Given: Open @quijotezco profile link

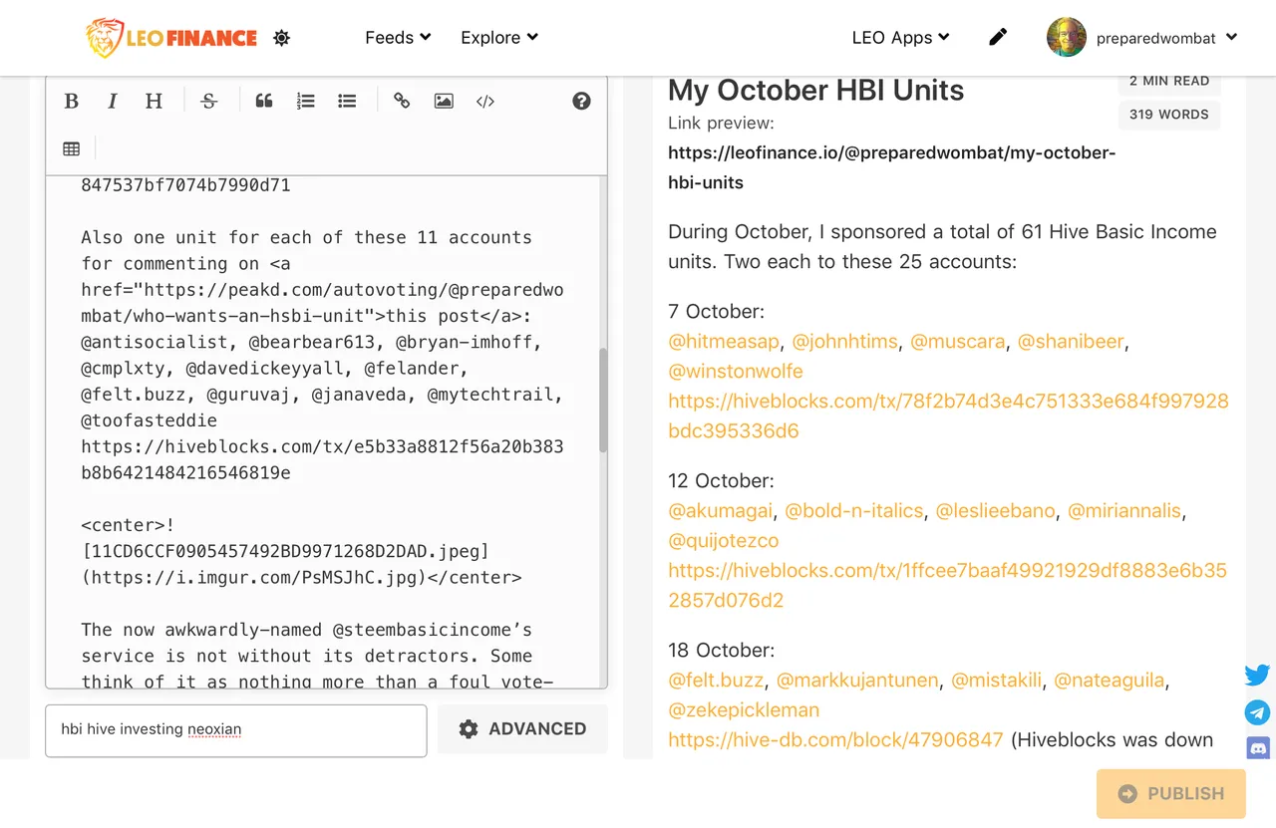Looking at the screenshot, I should click(724, 540).
